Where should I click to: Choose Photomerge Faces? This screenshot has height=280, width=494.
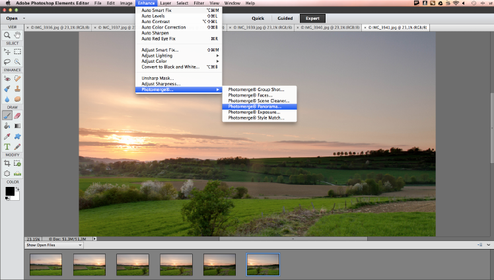pyautogui.click(x=260, y=96)
